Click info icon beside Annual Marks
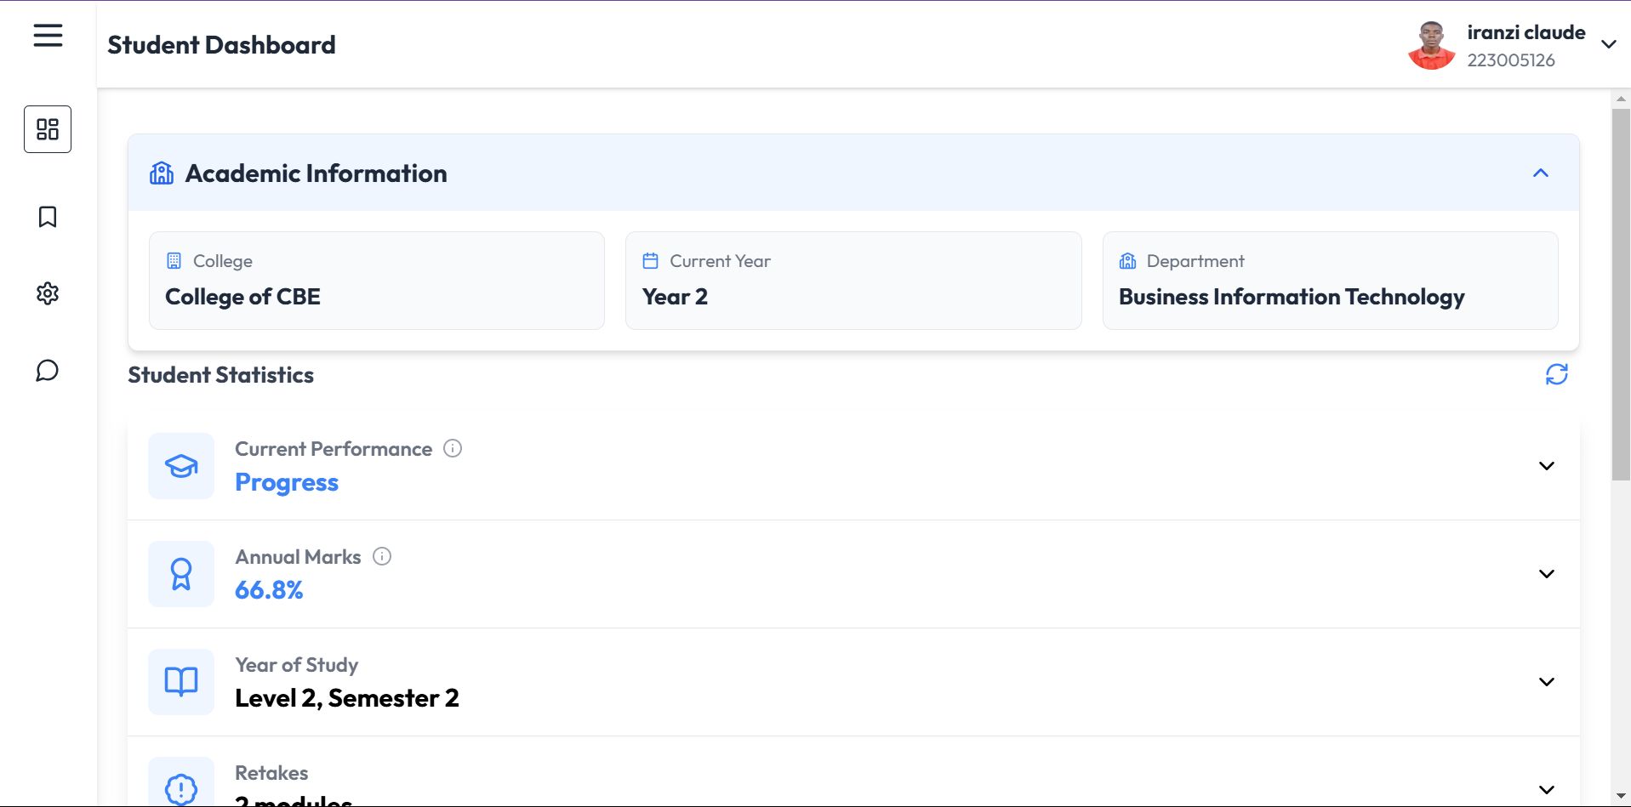The width and height of the screenshot is (1631, 807). click(382, 556)
